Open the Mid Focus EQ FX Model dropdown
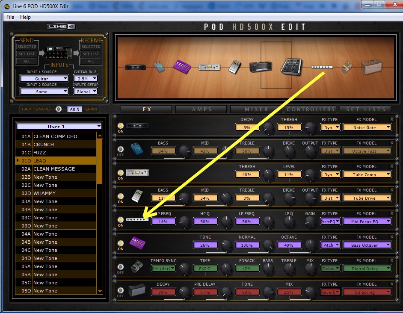 [367, 221]
